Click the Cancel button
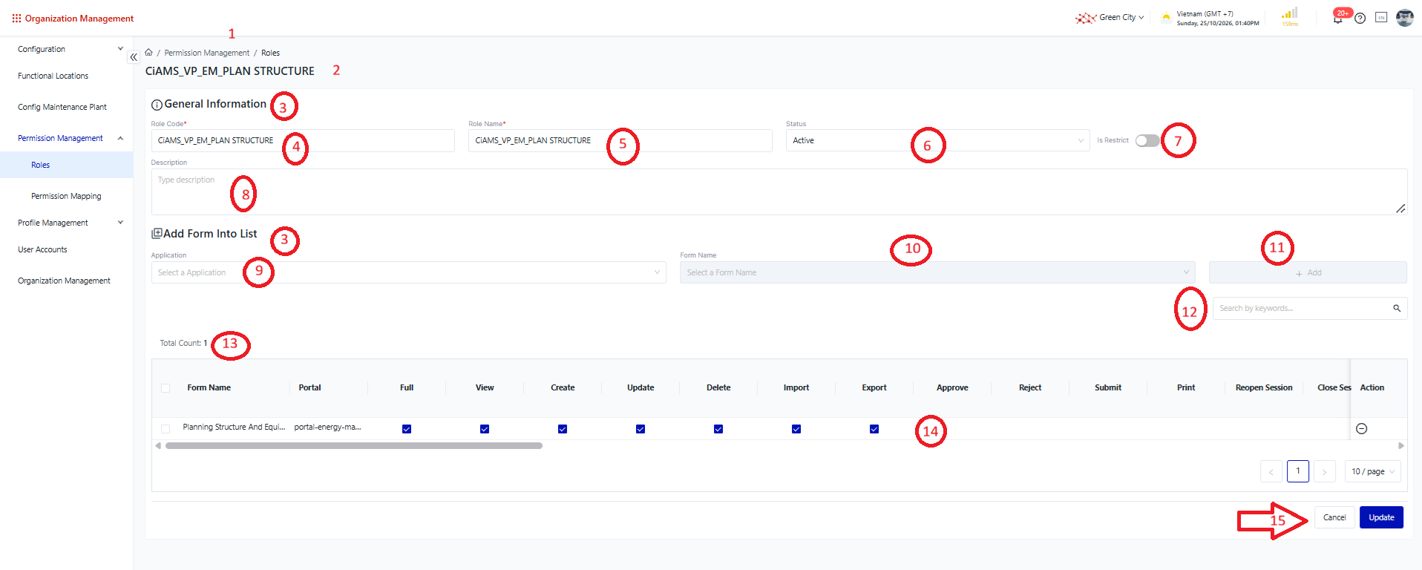The image size is (1422, 570). [1334, 517]
